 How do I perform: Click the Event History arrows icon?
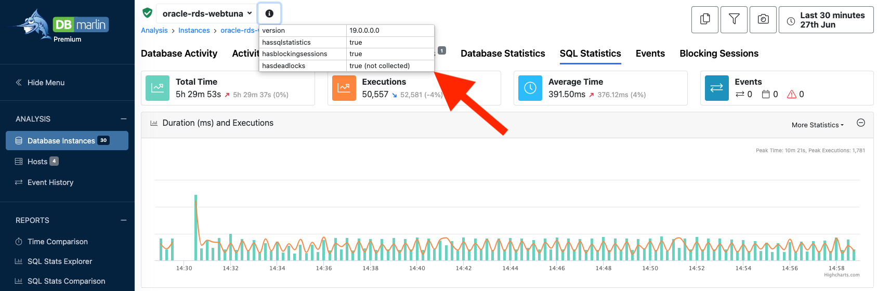pyautogui.click(x=19, y=182)
